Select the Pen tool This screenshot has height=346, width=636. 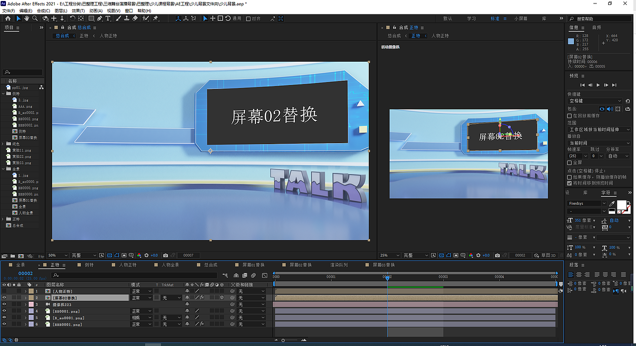tap(100, 18)
